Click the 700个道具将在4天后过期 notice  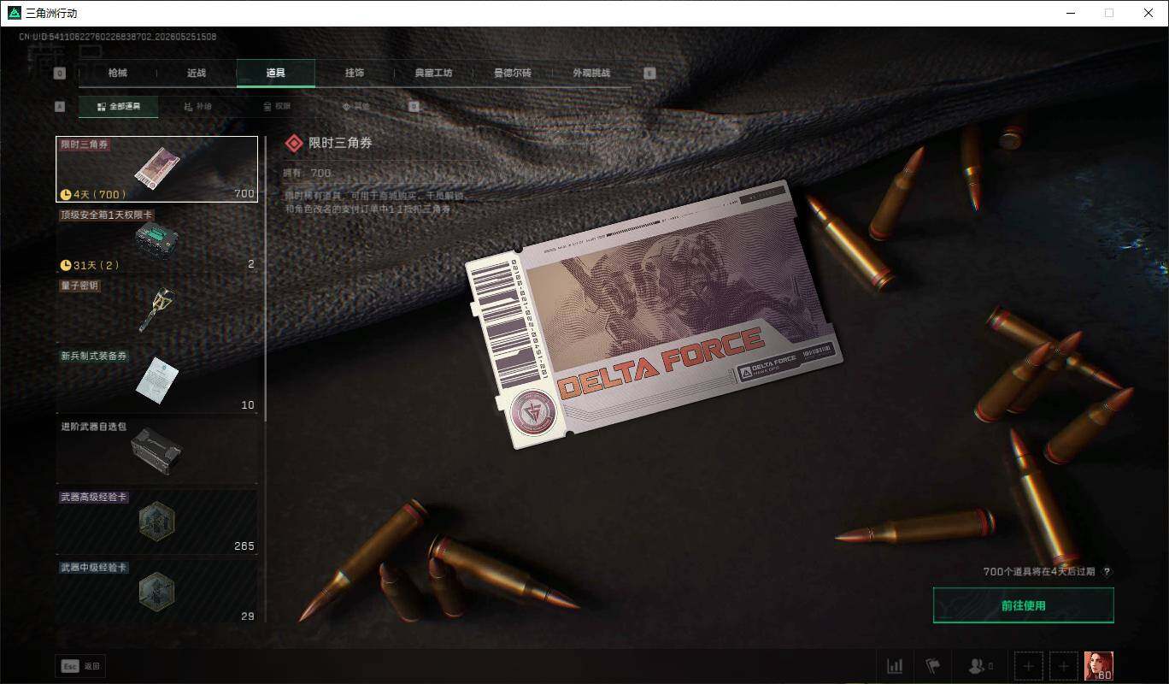click(x=1038, y=571)
